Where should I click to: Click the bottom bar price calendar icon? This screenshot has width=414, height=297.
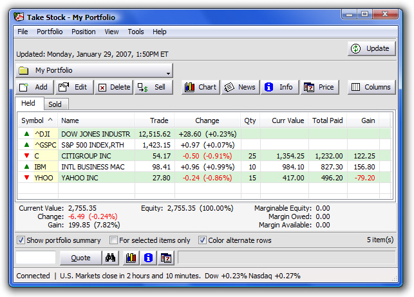point(166,258)
